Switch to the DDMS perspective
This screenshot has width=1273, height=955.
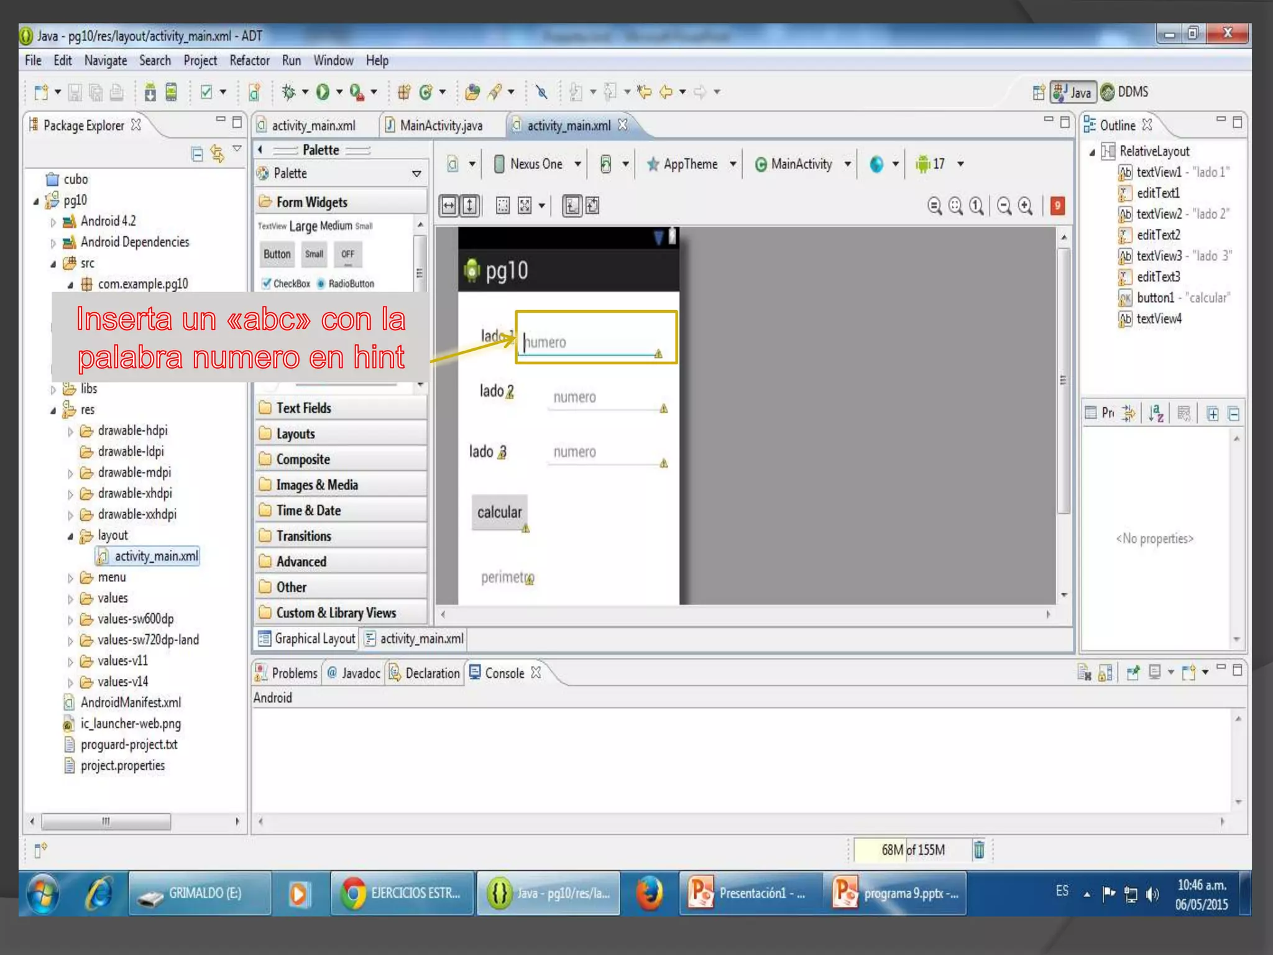pos(1125,92)
